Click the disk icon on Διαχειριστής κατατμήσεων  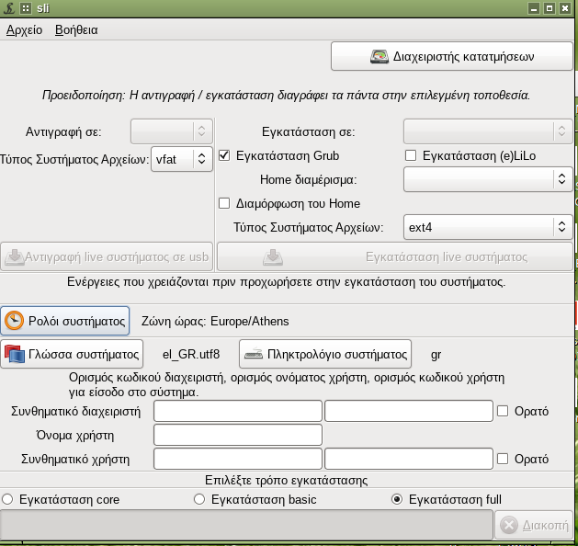(x=380, y=56)
